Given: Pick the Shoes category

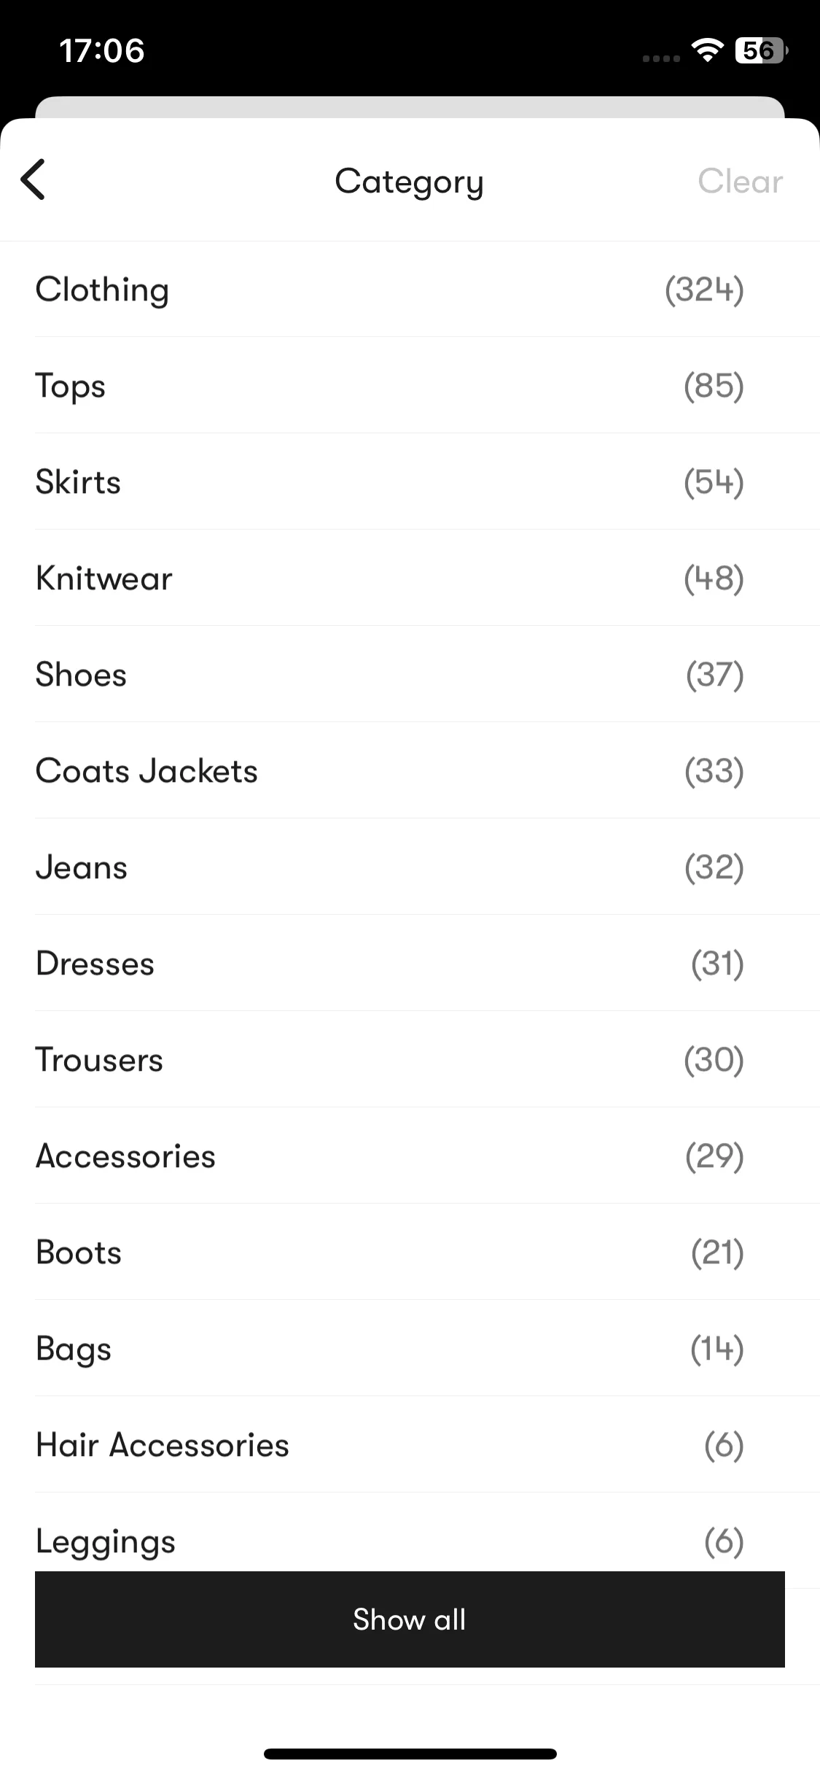Looking at the screenshot, I should pos(410,674).
